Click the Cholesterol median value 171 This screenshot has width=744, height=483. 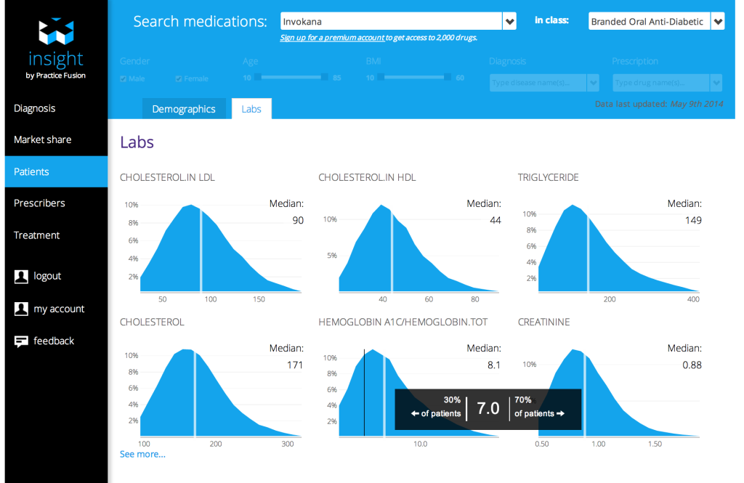click(295, 365)
